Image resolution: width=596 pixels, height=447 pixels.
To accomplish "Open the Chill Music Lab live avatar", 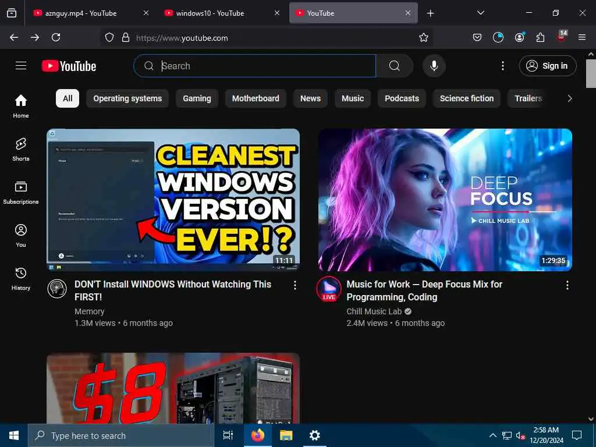I will 329,289.
